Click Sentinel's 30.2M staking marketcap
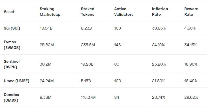 [46, 64]
